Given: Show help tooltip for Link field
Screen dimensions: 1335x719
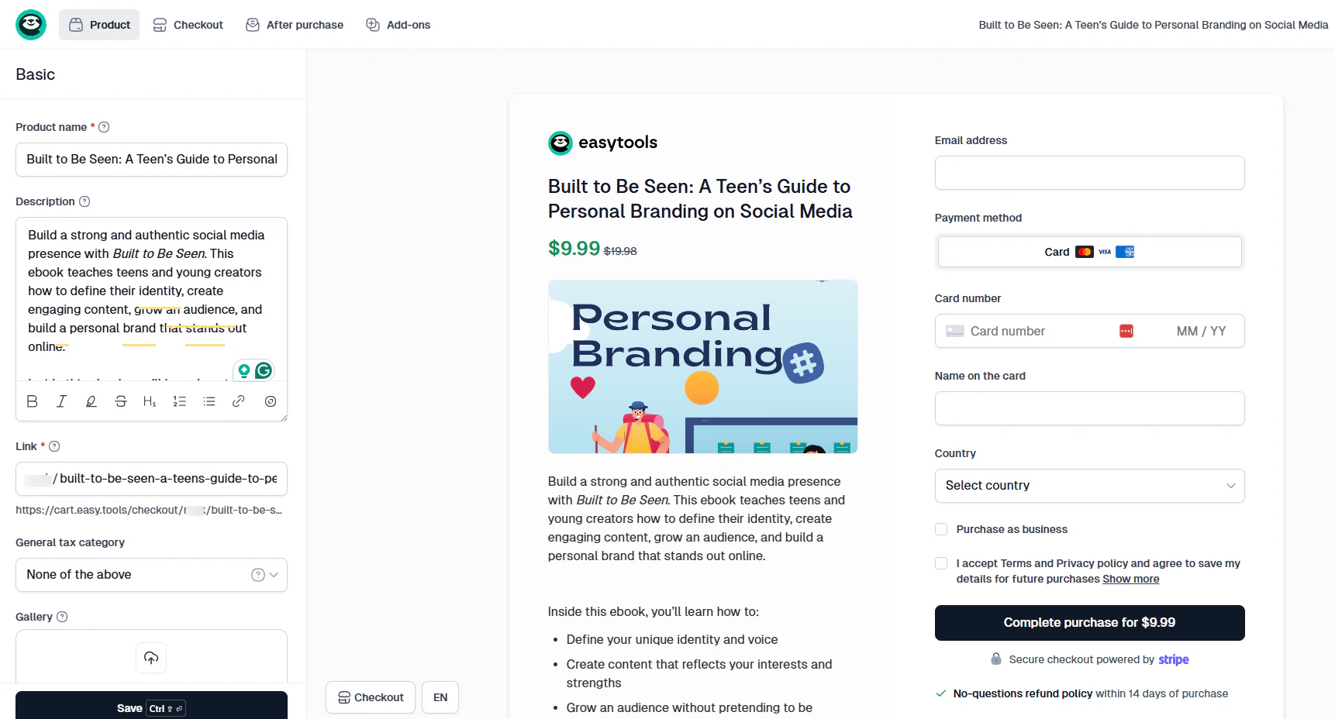Looking at the screenshot, I should click(x=54, y=446).
